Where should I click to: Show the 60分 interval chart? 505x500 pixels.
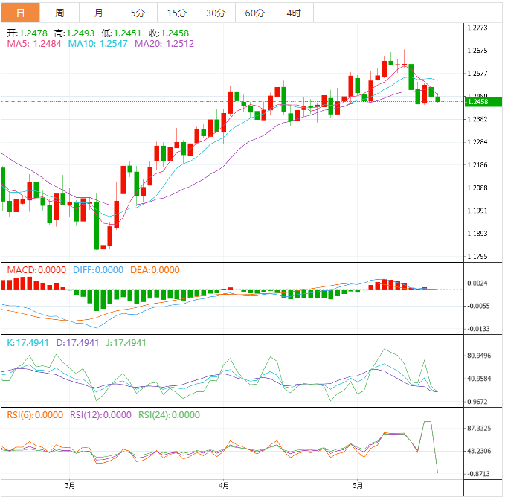point(254,13)
